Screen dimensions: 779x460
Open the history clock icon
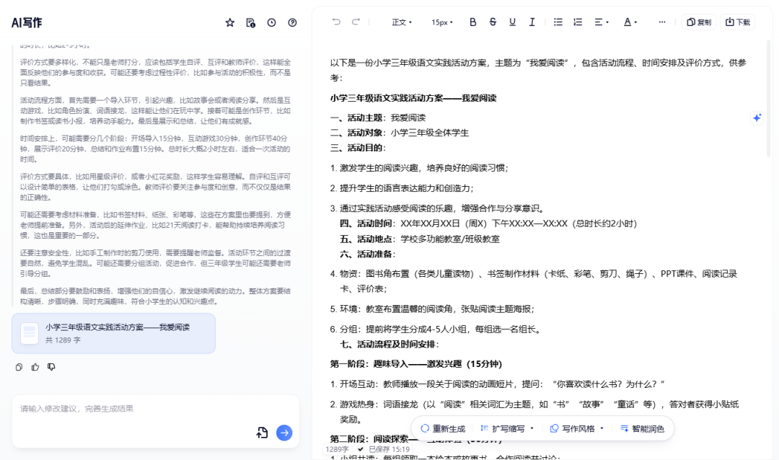[x=271, y=22]
